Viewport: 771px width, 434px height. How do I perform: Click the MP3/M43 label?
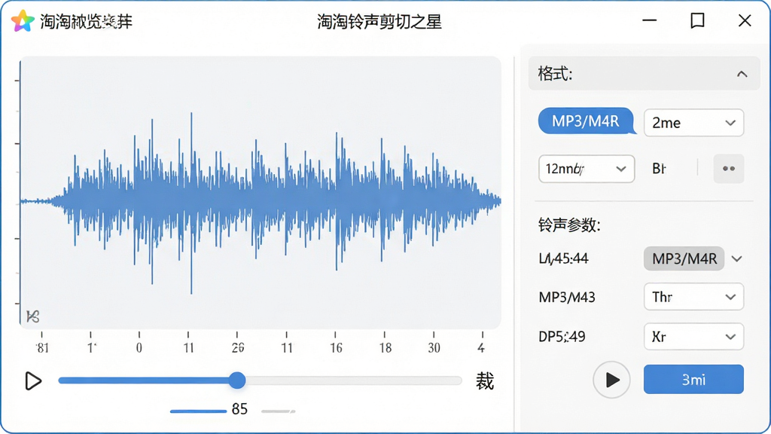(567, 297)
